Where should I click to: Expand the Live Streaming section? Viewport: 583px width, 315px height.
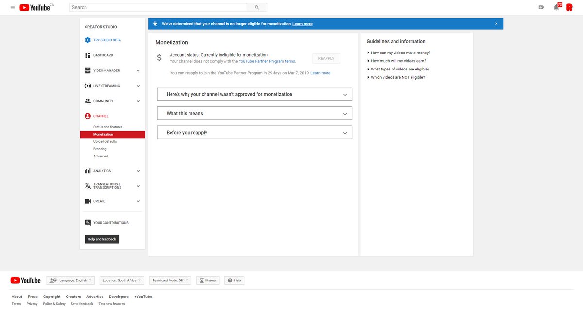(138, 86)
